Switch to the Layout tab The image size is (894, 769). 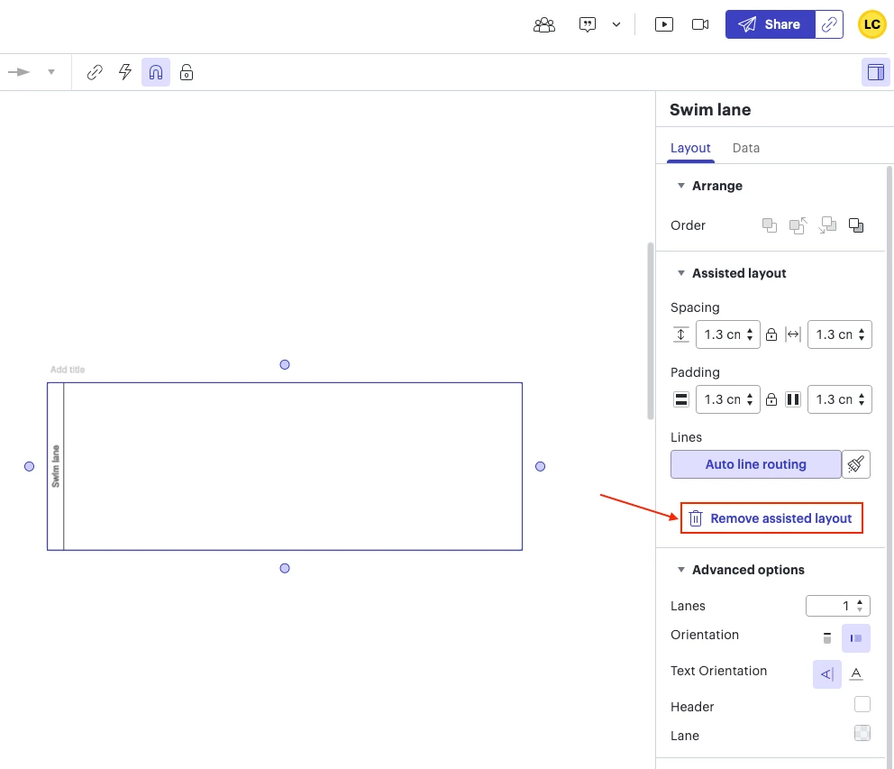point(690,149)
